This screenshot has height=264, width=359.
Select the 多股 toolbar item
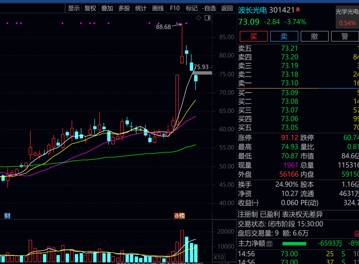tap(124, 8)
